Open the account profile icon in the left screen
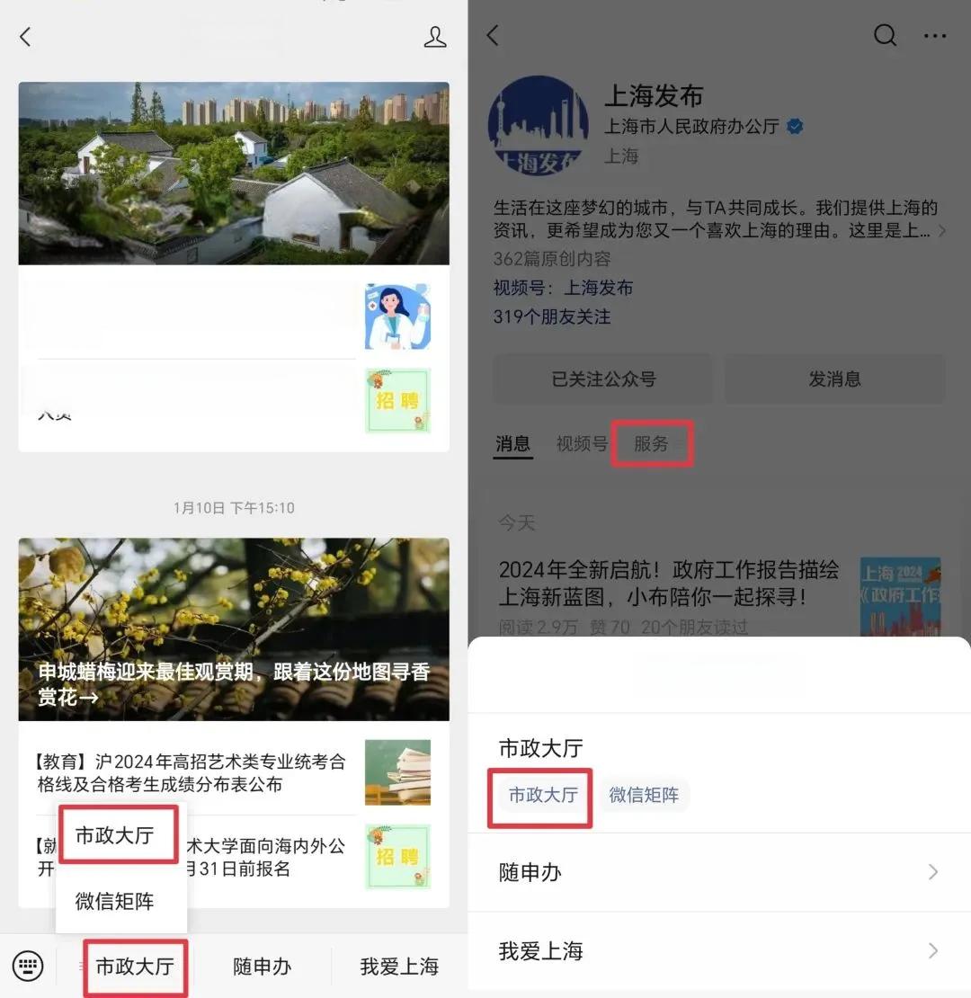971x998 pixels. point(435,37)
